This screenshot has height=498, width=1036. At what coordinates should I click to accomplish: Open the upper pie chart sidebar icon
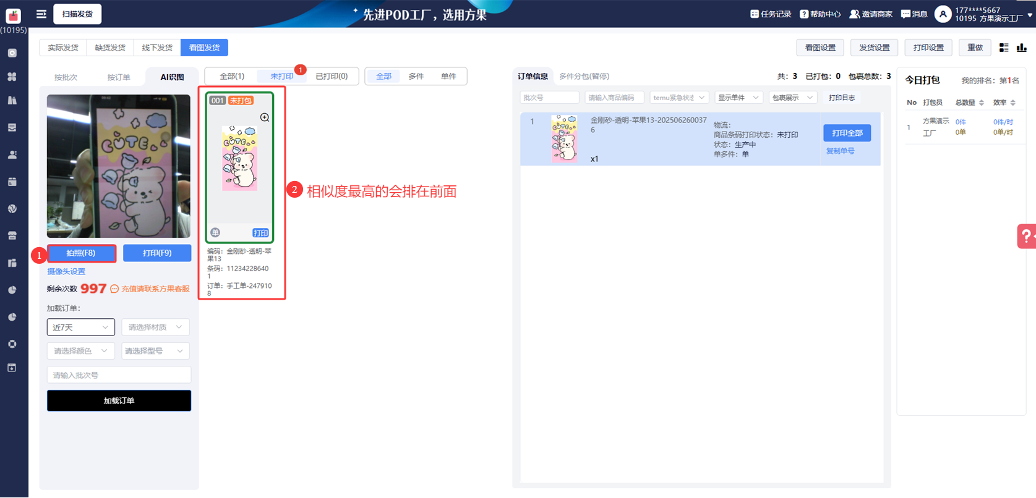12,290
